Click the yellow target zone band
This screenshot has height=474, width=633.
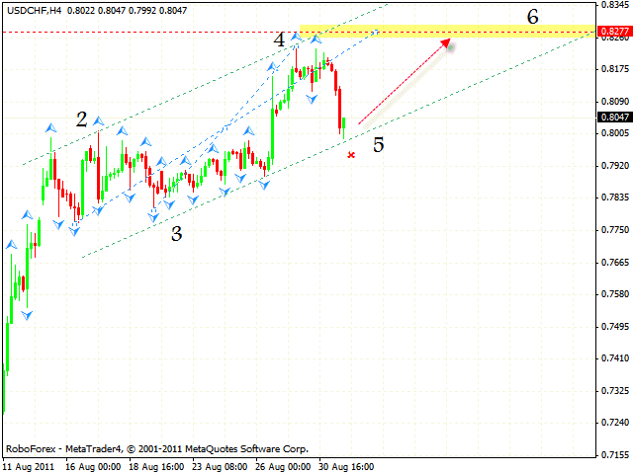tap(445, 31)
